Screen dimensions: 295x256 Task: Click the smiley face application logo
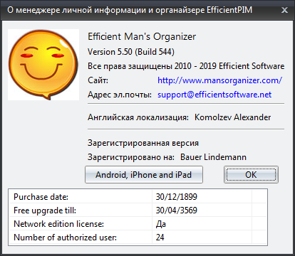coord(43,65)
